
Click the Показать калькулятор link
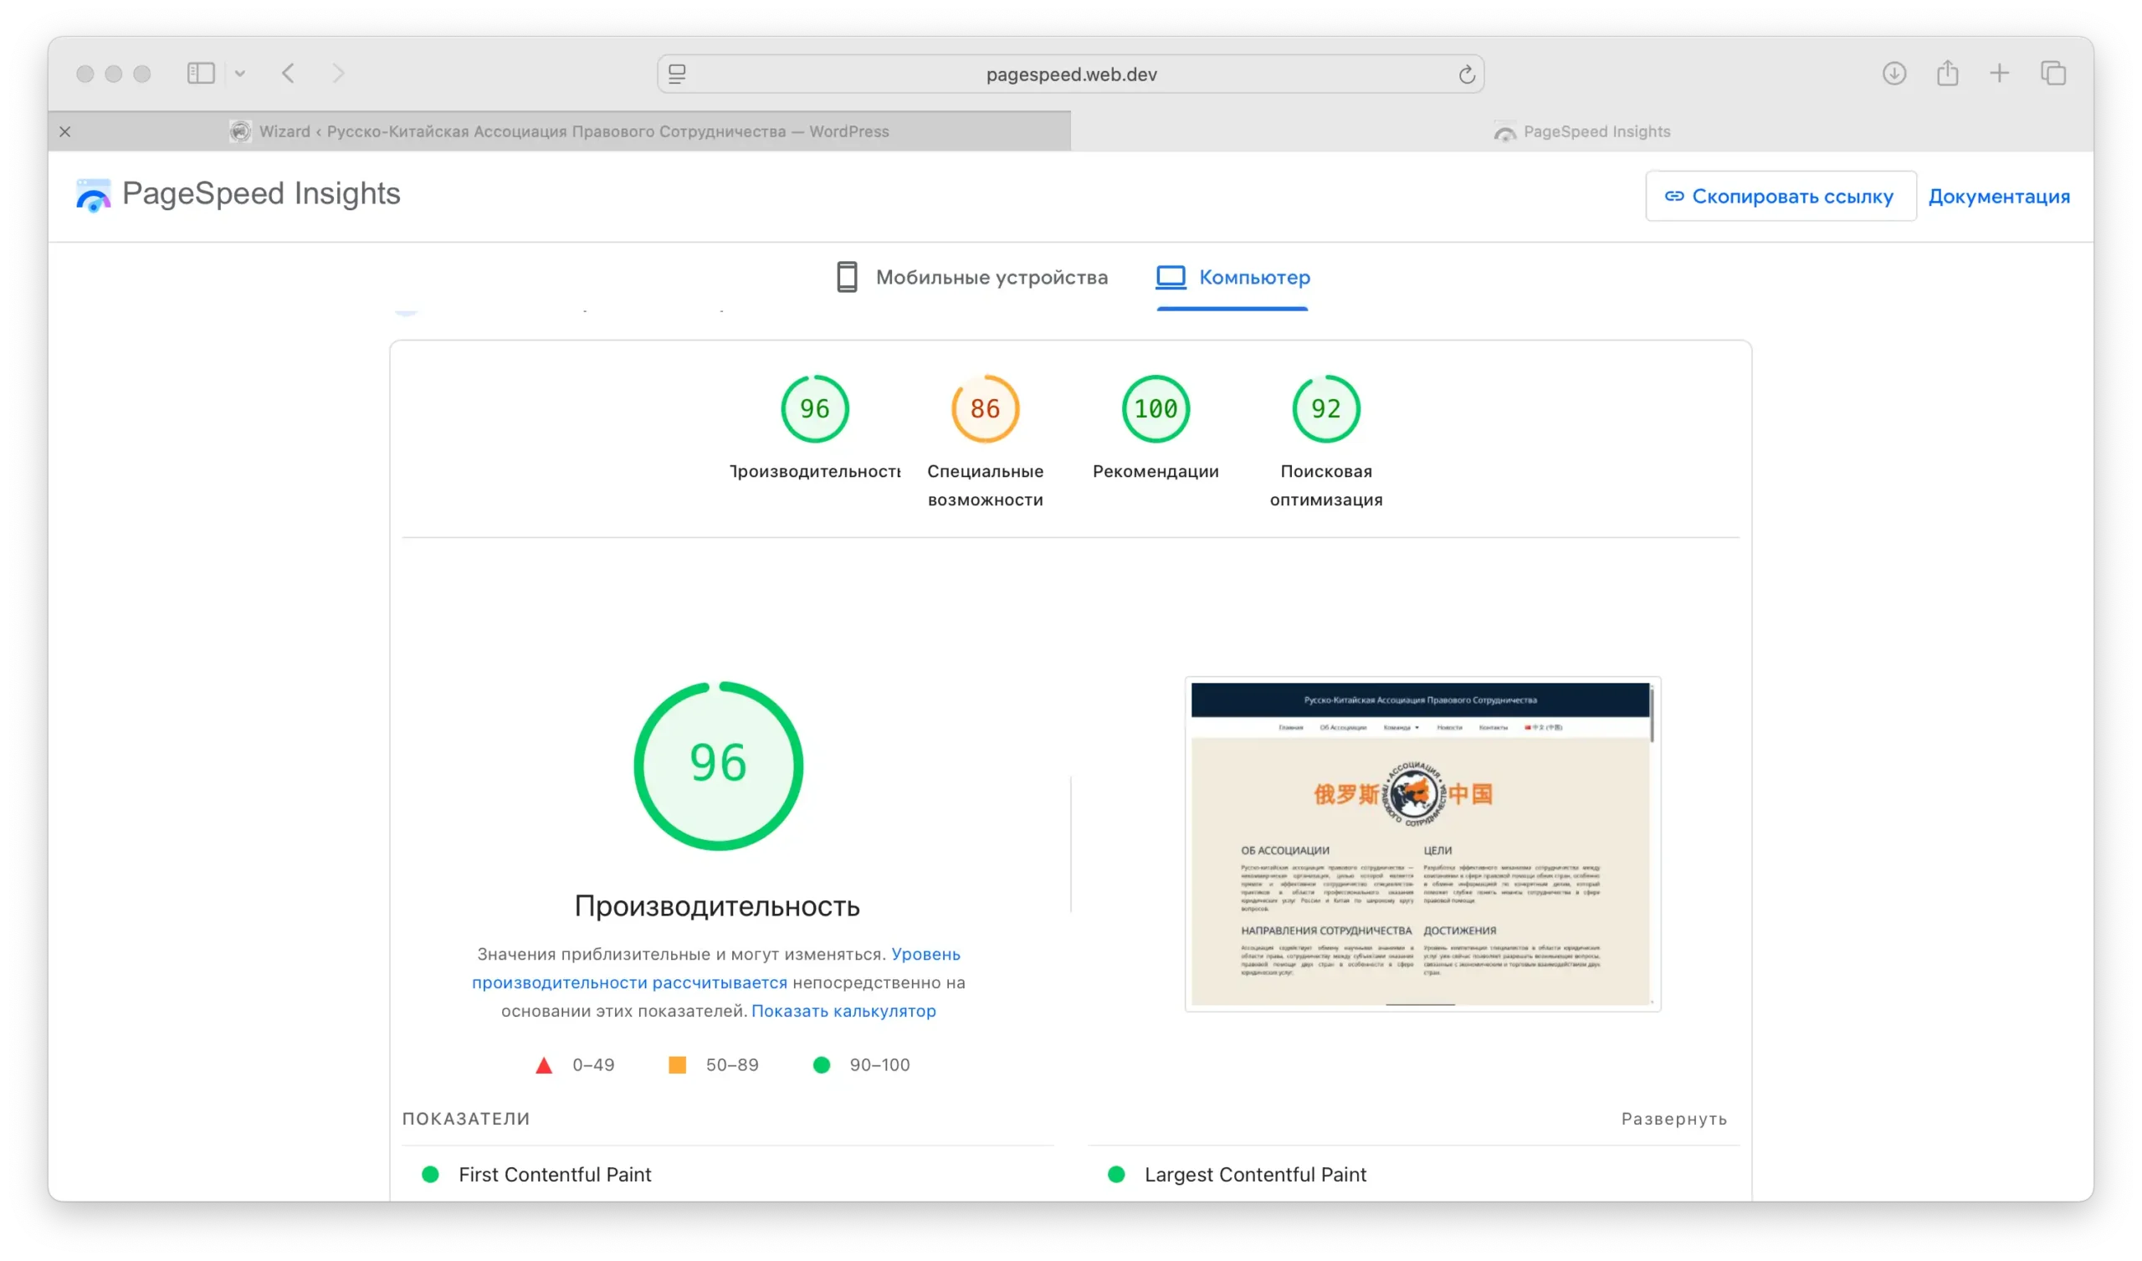click(x=843, y=1011)
